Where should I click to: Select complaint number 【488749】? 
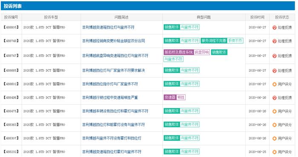(x=11, y=41)
